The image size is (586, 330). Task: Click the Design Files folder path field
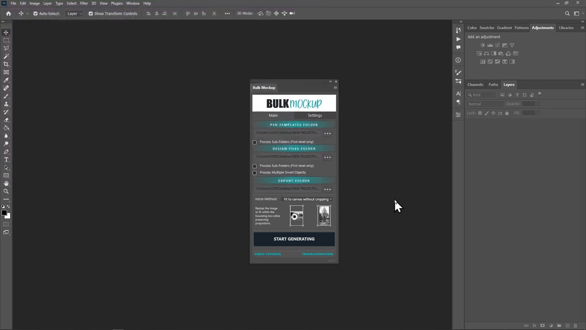287,157
